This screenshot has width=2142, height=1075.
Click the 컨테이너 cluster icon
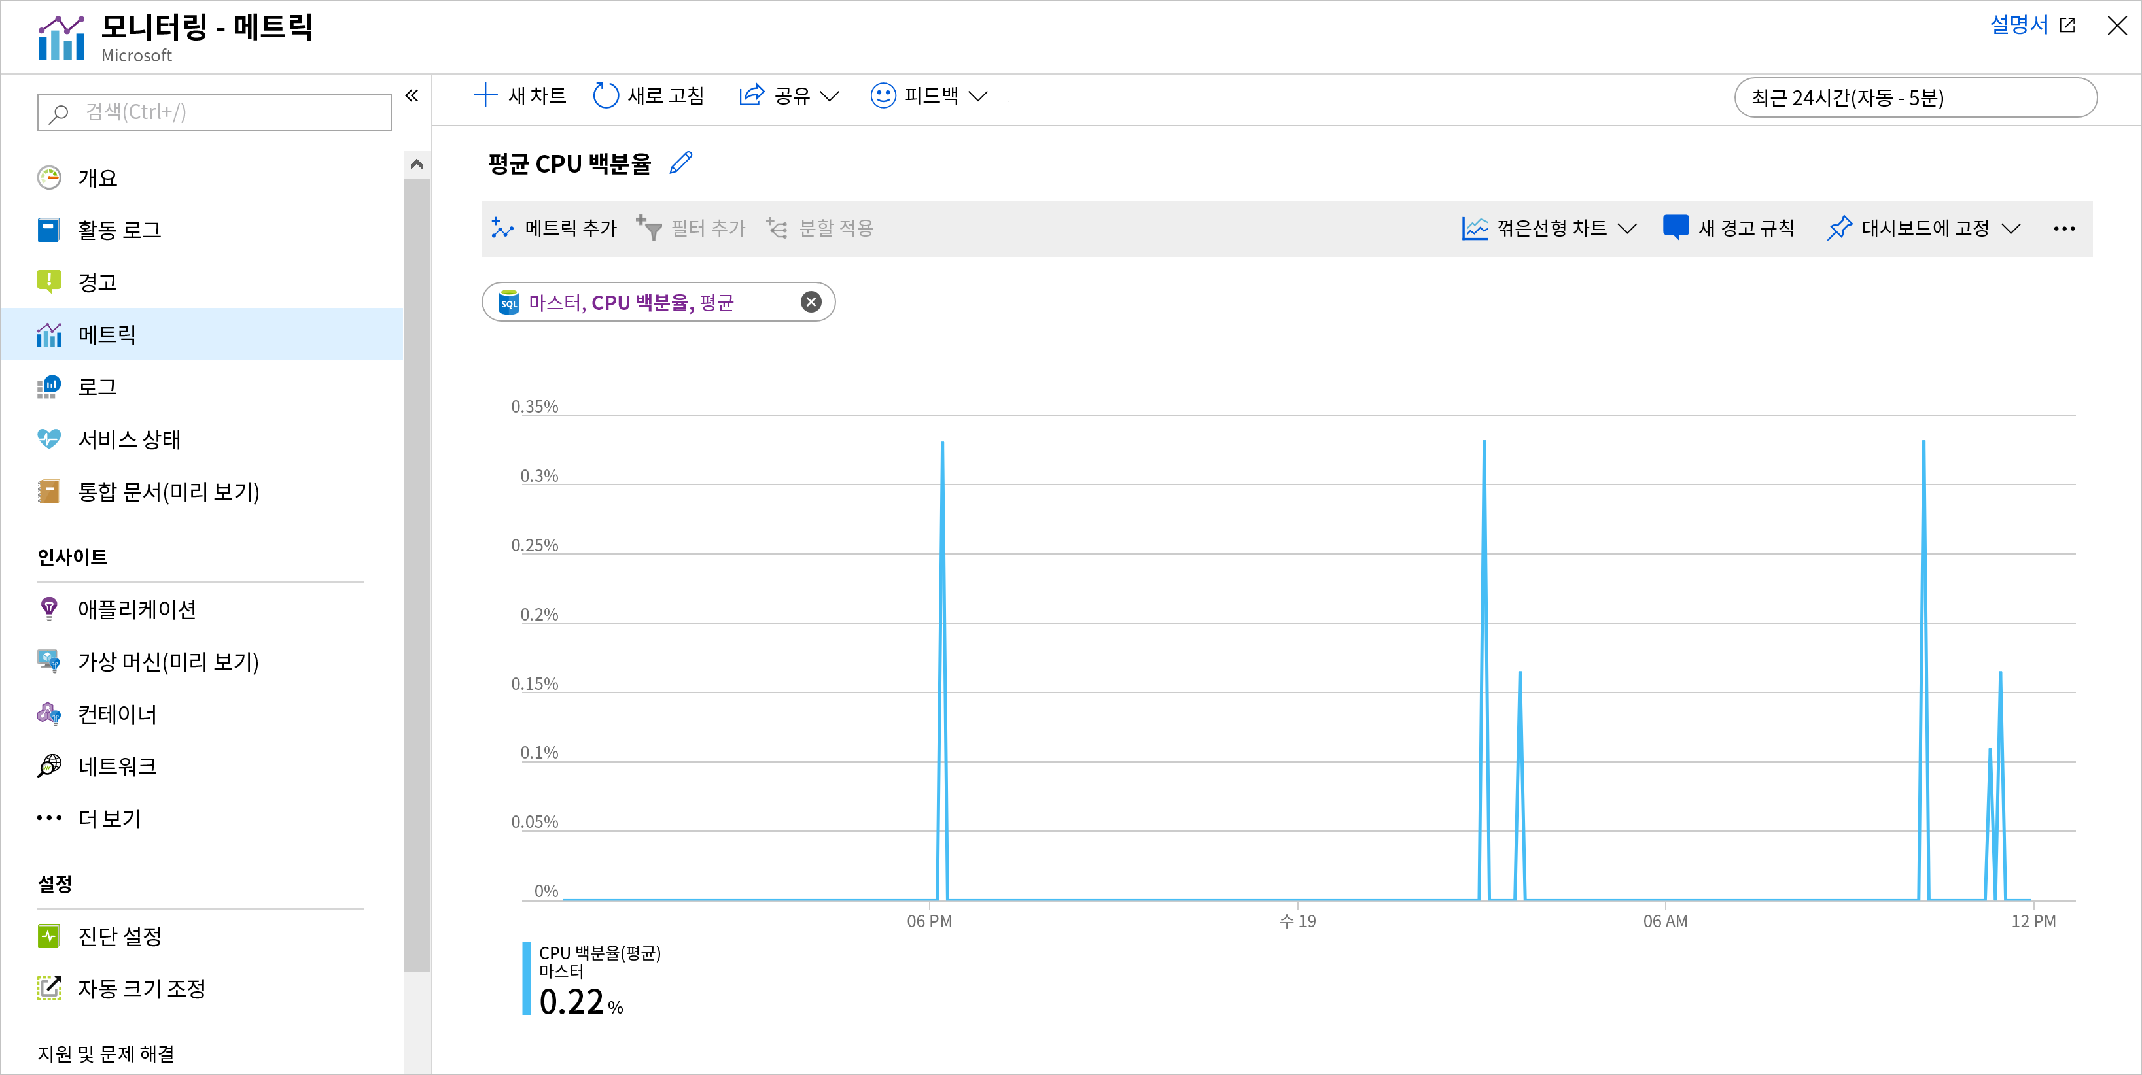[49, 713]
